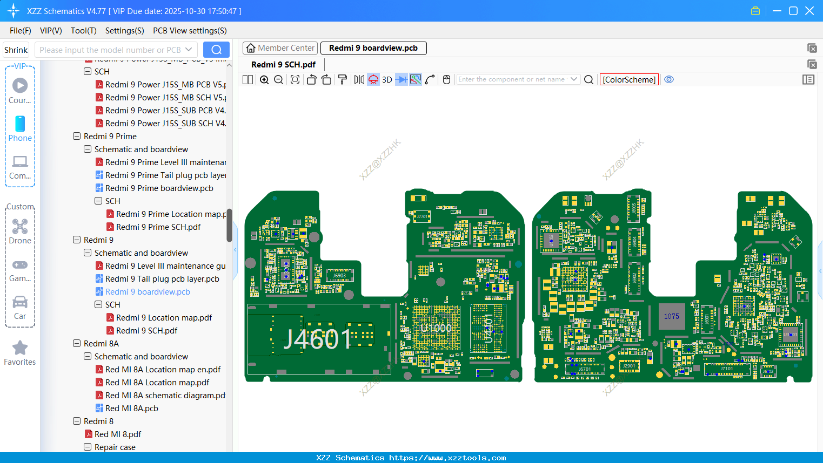Mirror/flip the board view

[x=359, y=79]
